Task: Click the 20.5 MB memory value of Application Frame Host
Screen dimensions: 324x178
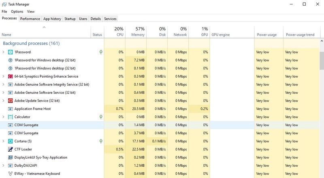Action: [138, 109]
